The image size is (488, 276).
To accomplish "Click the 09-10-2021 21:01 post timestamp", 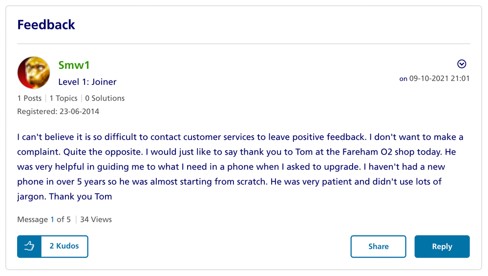I will click(x=439, y=79).
